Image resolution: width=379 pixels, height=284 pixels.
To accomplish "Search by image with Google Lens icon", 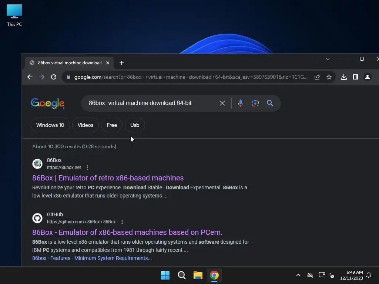I will pyautogui.click(x=255, y=103).
